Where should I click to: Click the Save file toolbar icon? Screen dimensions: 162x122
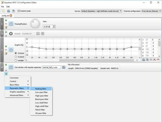click(13, 11)
